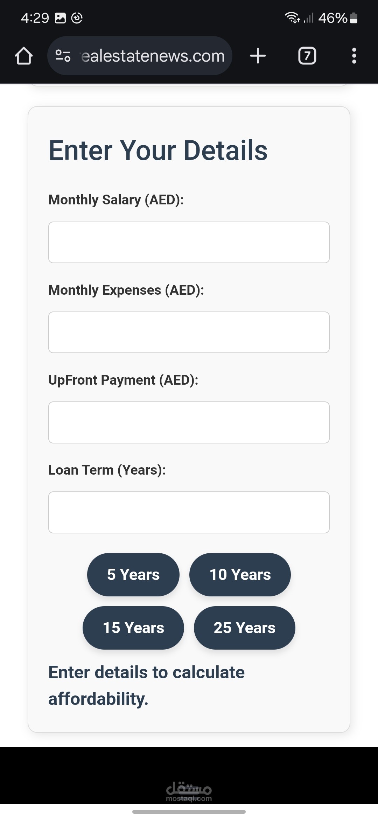
Task: Tap the gallery notification icon in status bar
Action: [61, 18]
